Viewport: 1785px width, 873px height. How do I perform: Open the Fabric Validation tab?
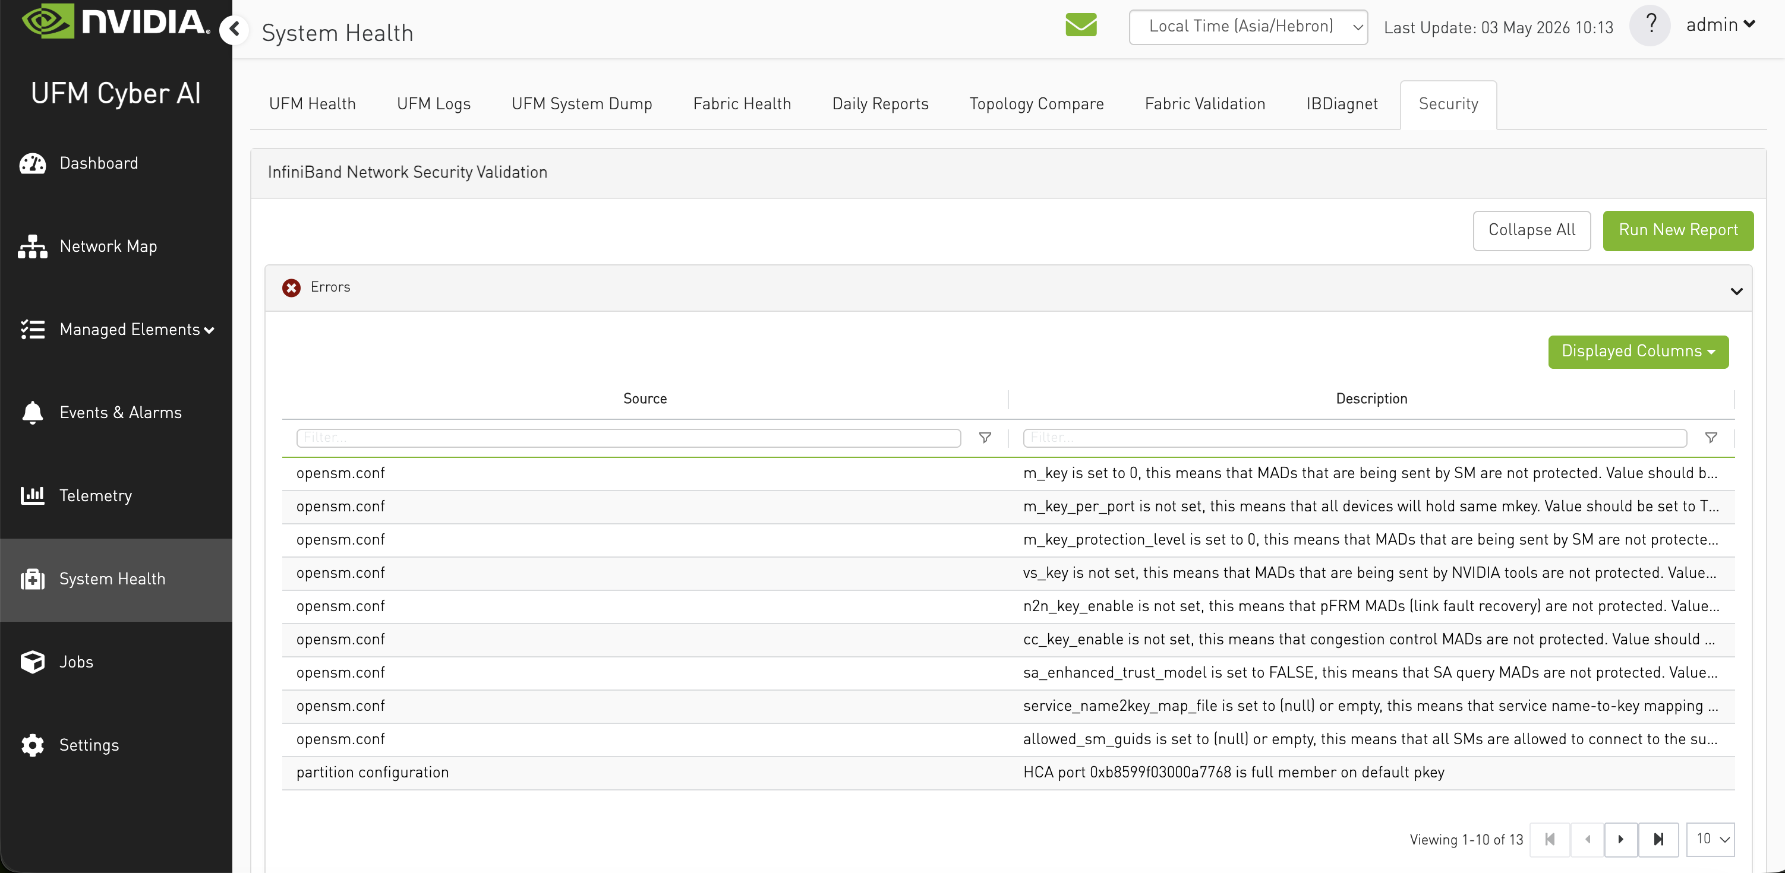tap(1205, 104)
